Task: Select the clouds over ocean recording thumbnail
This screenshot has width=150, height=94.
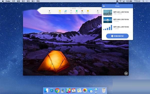Action: tap(107, 20)
